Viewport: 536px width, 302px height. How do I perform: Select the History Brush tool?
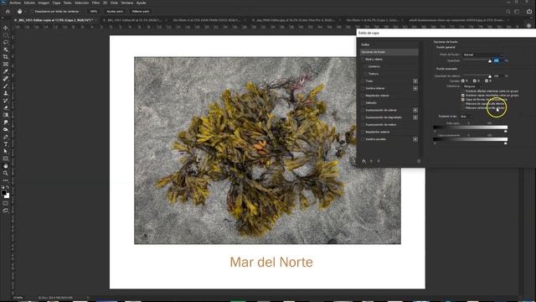pos(6,101)
